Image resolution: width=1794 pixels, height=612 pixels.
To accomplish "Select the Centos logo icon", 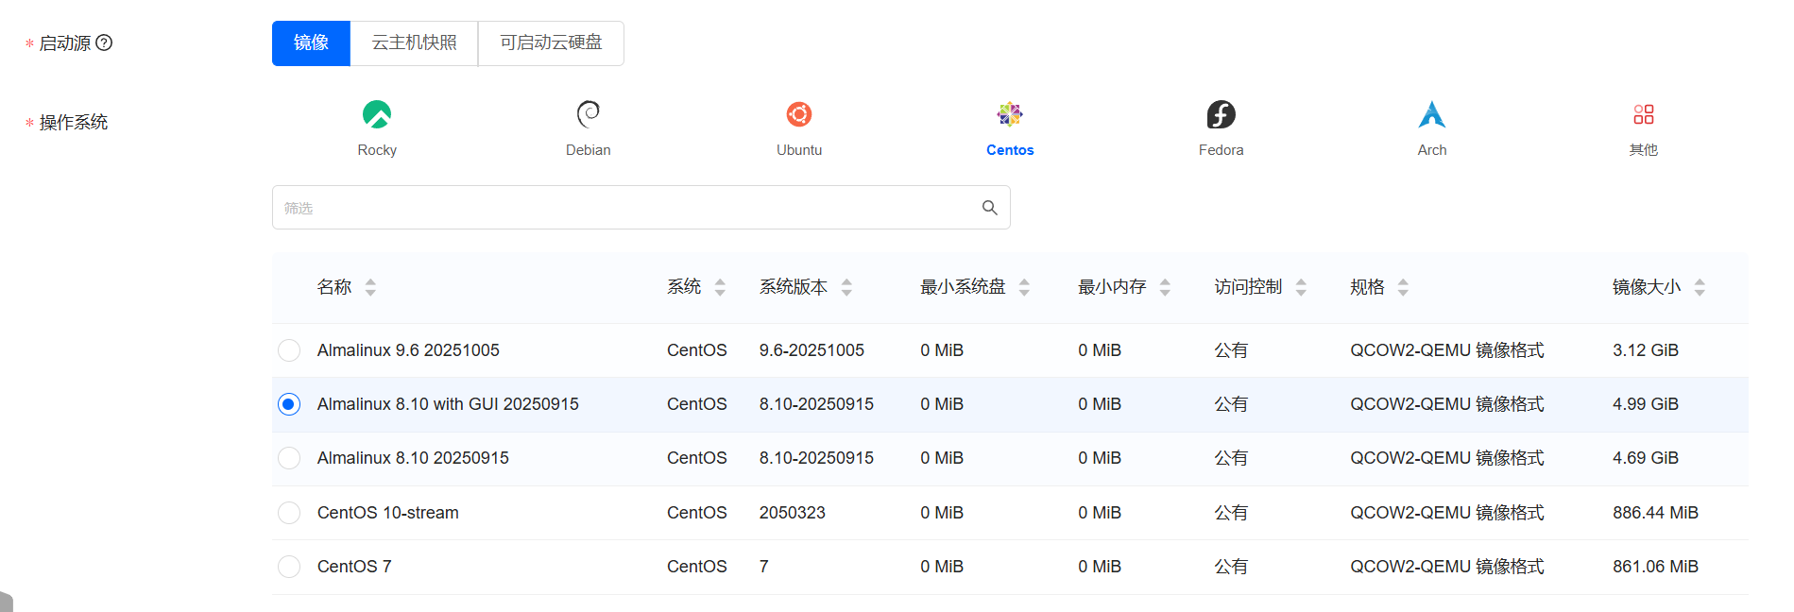I will tap(1010, 115).
